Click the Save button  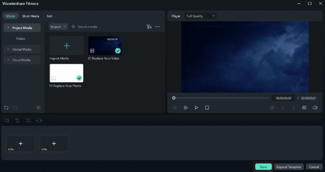(263, 167)
